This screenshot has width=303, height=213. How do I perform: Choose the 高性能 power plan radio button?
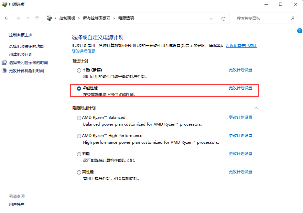pyautogui.click(x=79, y=172)
